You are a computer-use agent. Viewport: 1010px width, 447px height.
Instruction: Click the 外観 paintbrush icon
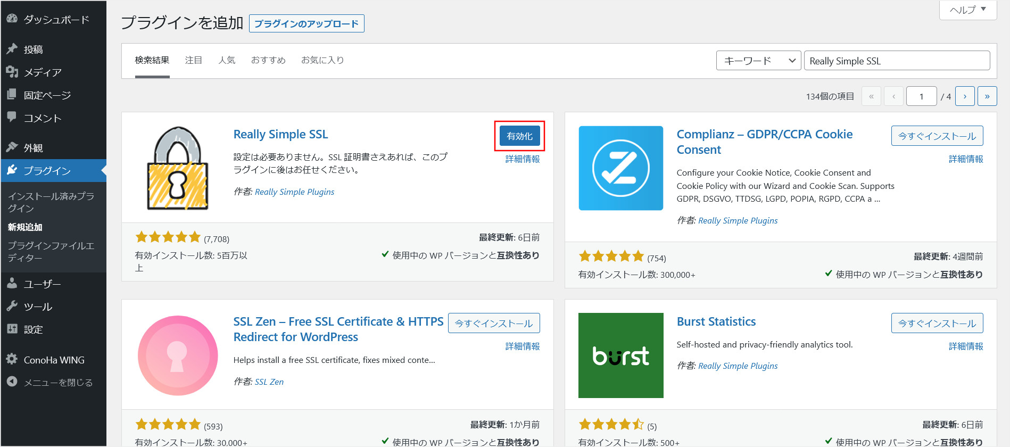click(12, 147)
